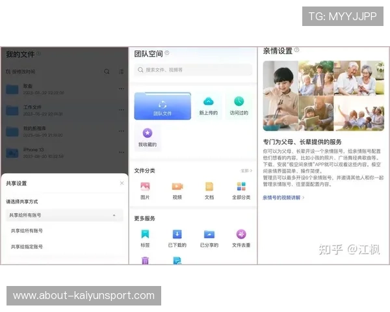
Task: Click help icon next to 团队空间
Action: (167, 53)
